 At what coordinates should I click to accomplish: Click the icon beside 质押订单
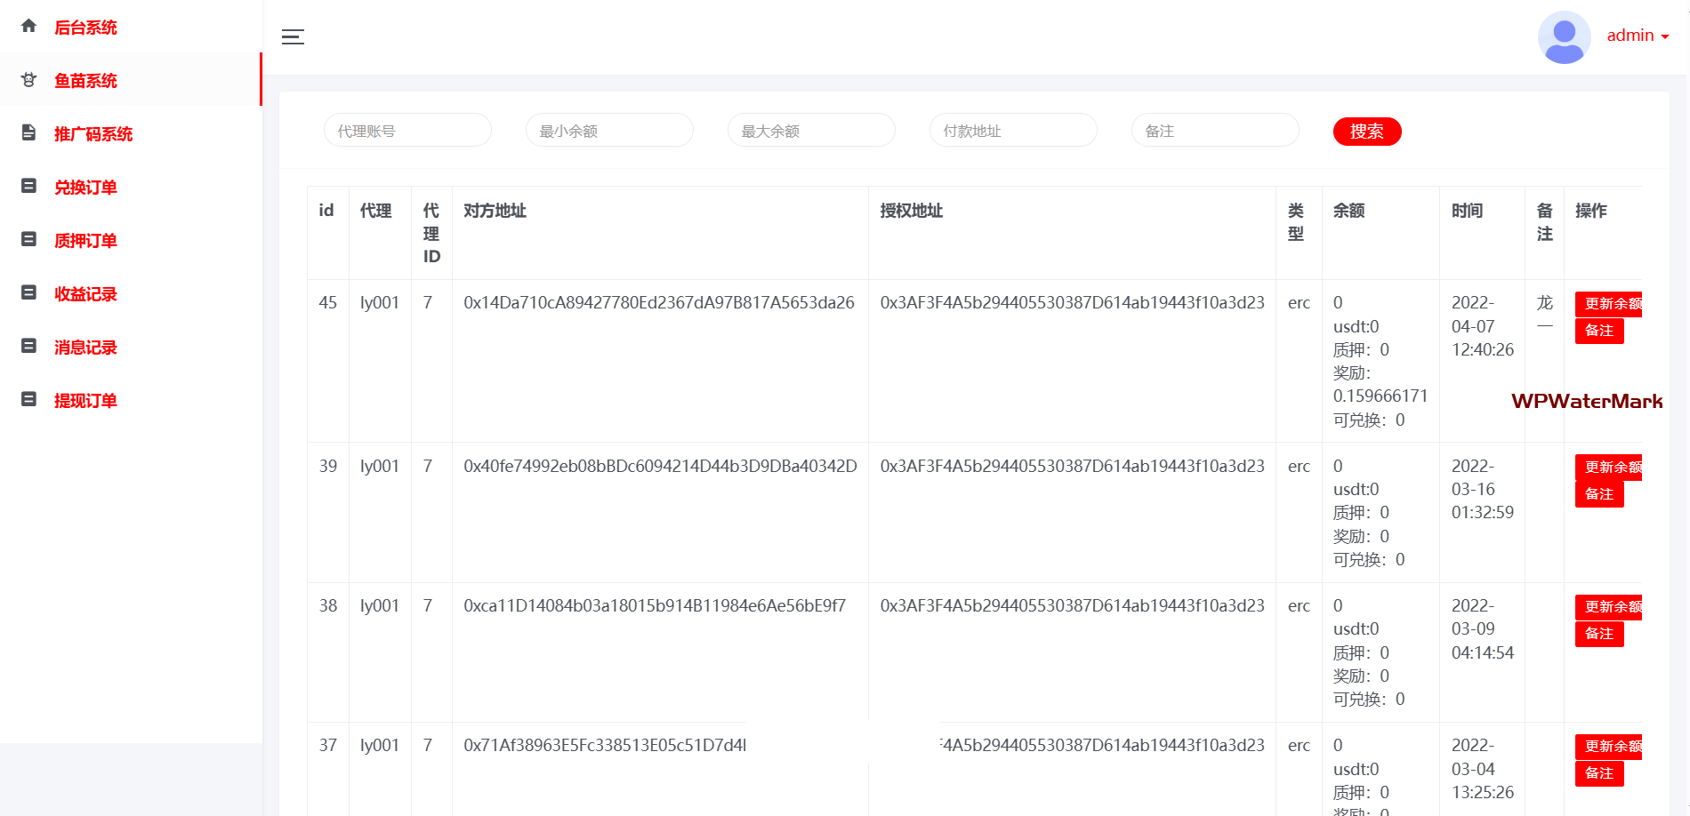point(28,240)
